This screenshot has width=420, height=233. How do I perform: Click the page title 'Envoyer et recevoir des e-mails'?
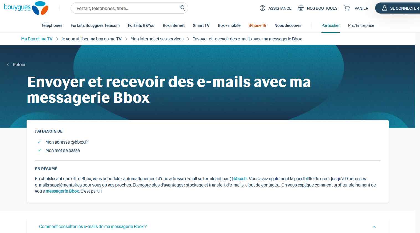(x=169, y=90)
